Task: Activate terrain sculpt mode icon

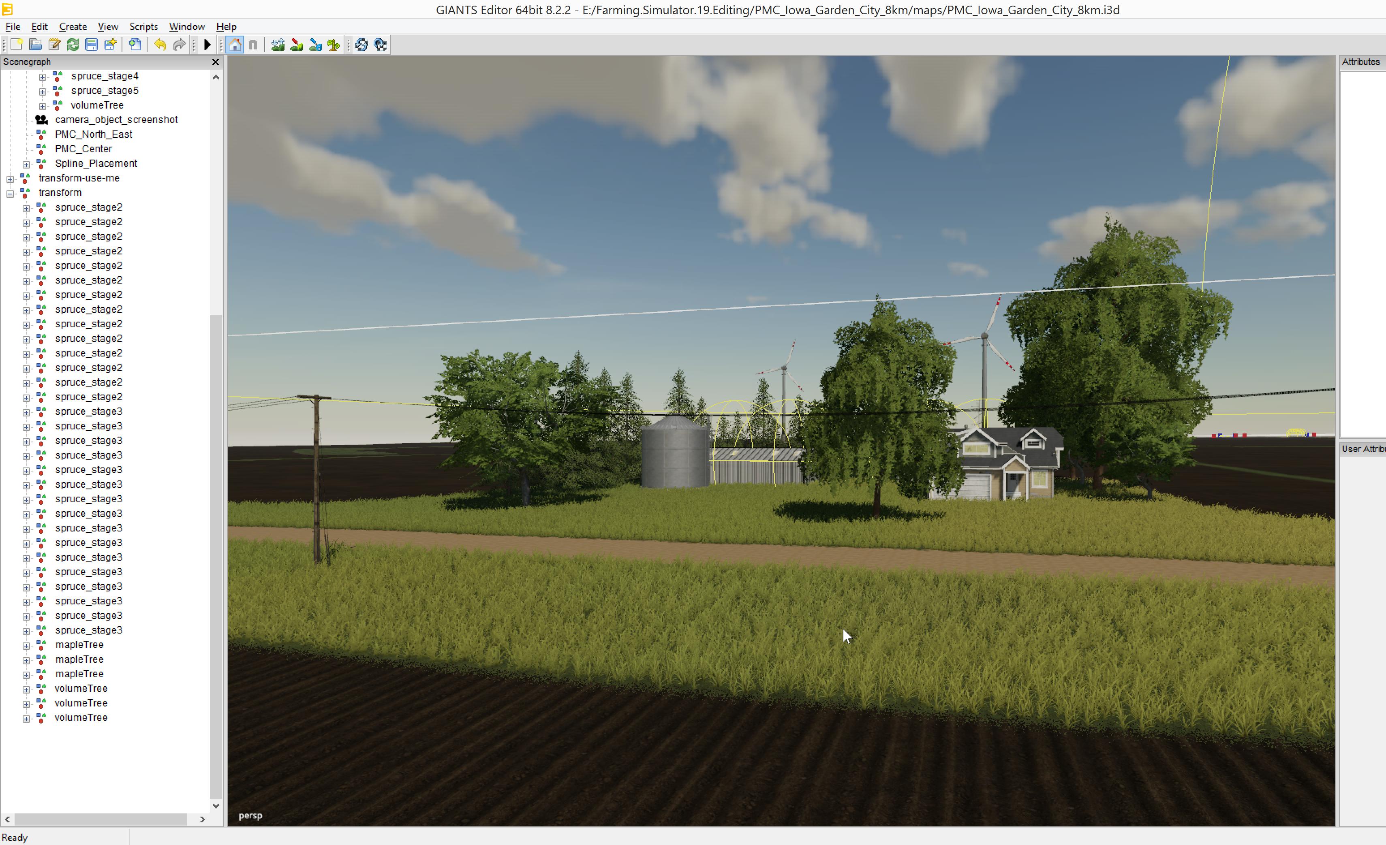Action: (x=278, y=45)
